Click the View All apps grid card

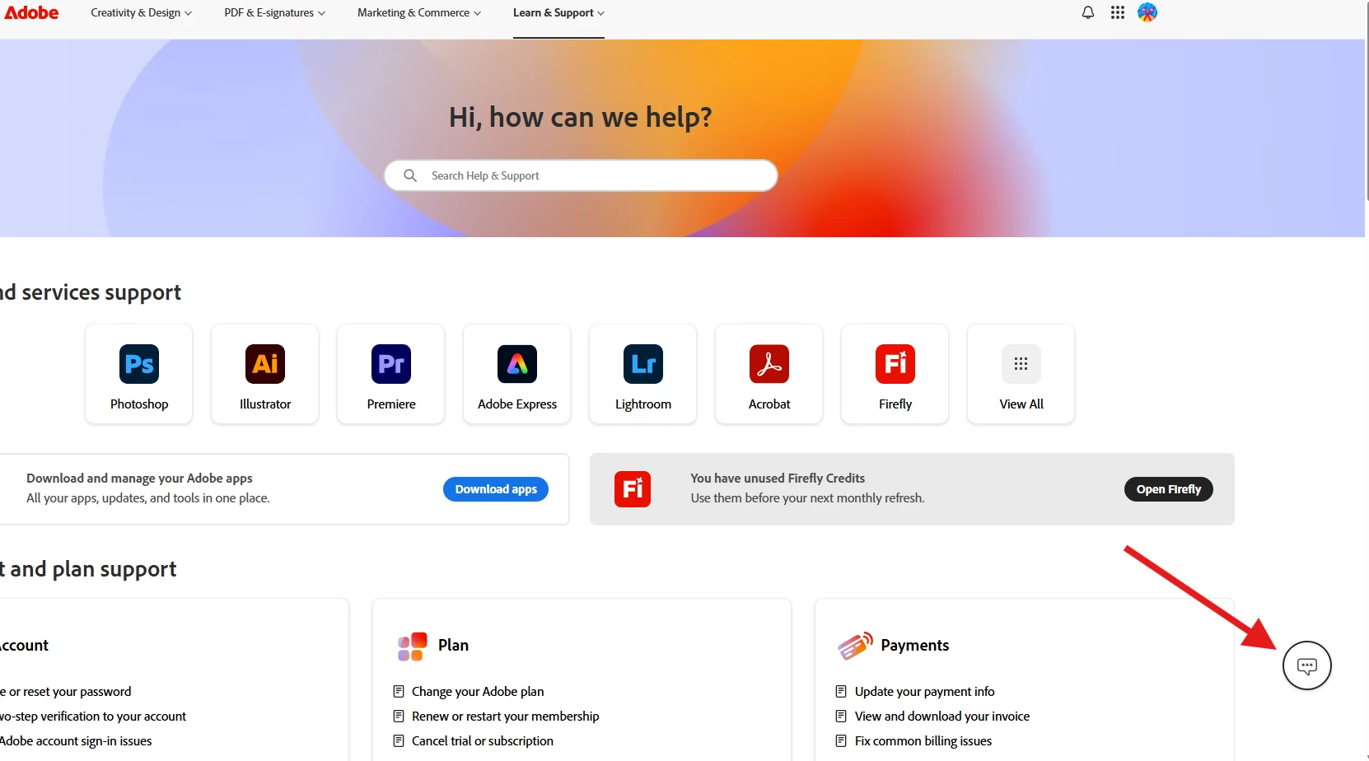(1021, 374)
